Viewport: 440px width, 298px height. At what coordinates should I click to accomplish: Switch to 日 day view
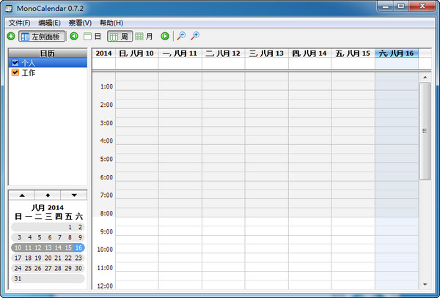pyautogui.click(x=92, y=37)
